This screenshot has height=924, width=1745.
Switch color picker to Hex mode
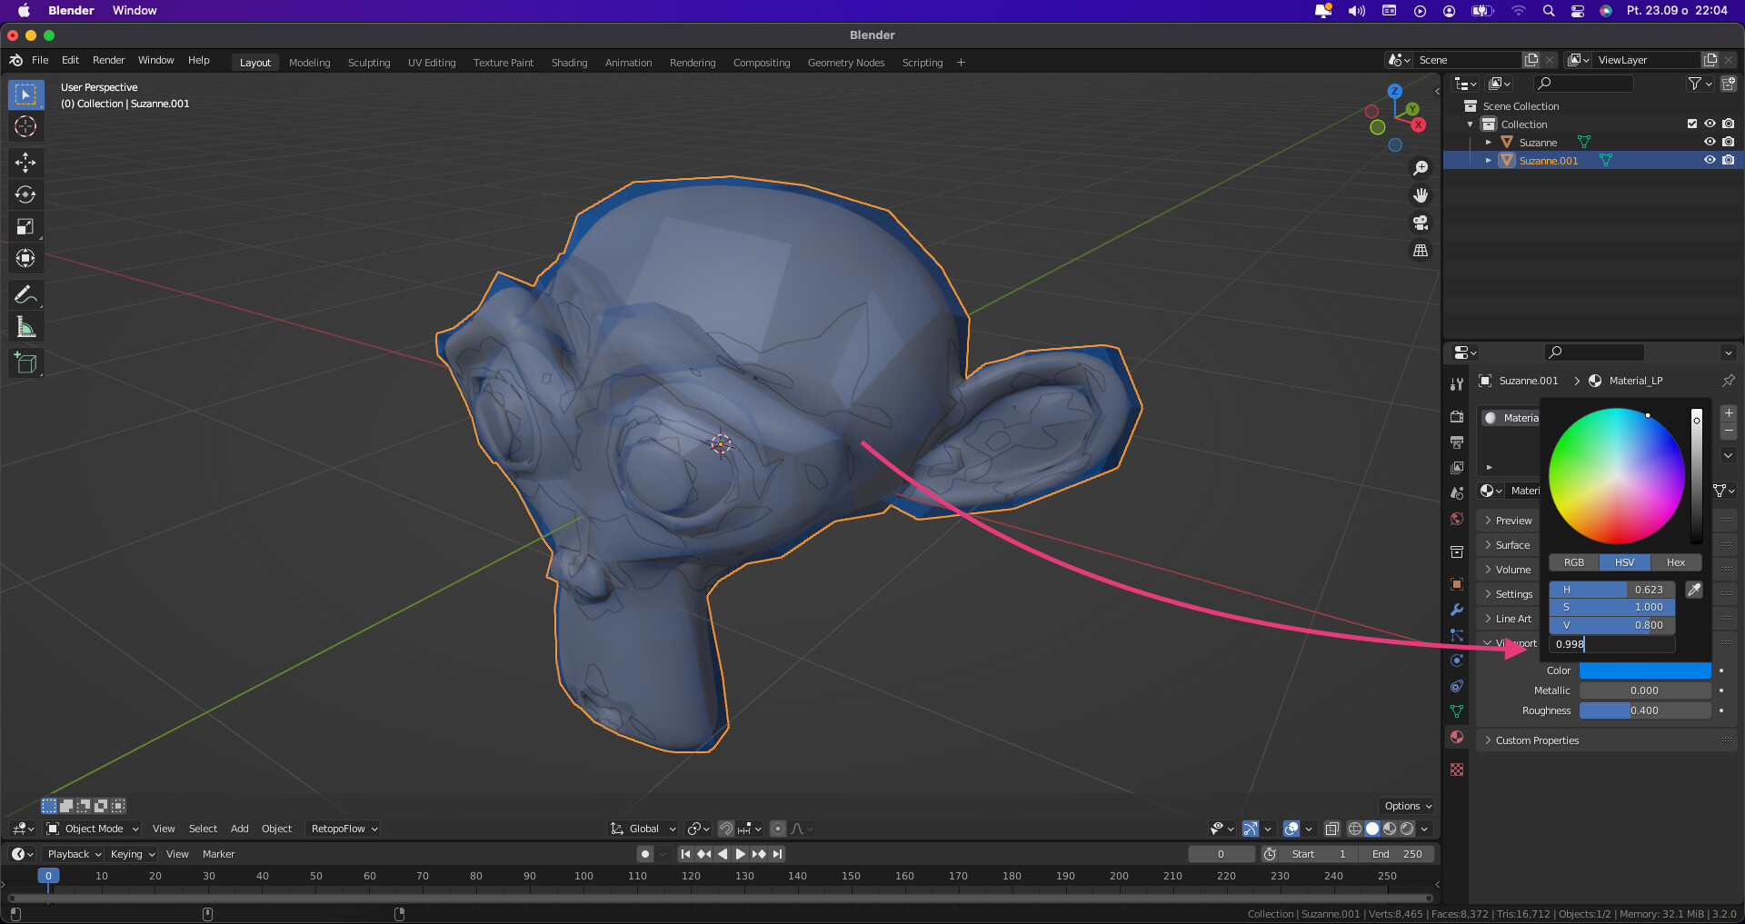[x=1676, y=562]
